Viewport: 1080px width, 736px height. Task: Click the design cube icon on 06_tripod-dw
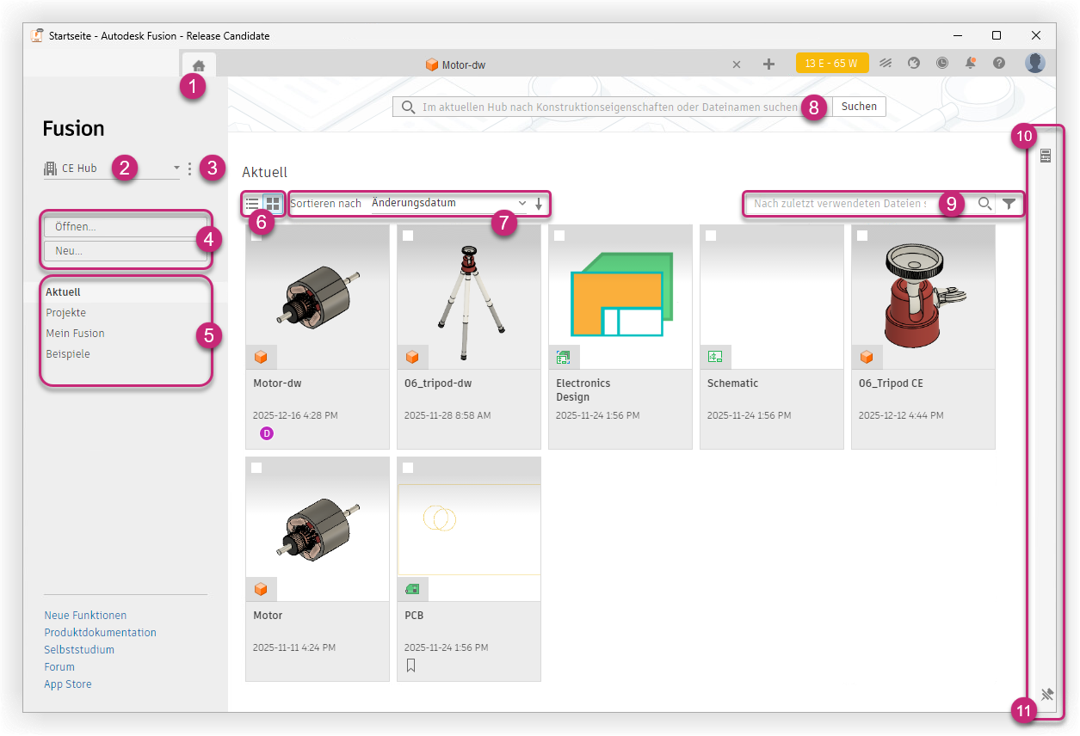pos(413,357)
